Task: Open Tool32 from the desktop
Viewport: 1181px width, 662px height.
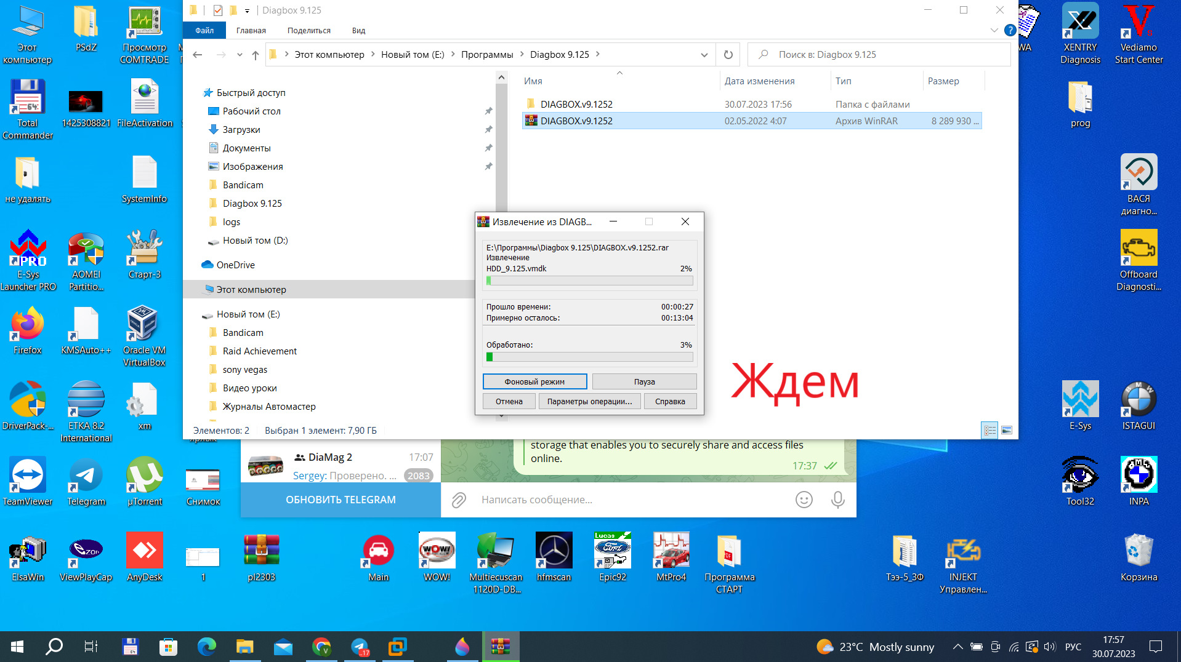Action: point(1079,478)
